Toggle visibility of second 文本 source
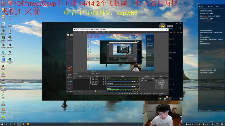Image resolution: width=225 pixels, height=126 pixels. pos(103,80)
